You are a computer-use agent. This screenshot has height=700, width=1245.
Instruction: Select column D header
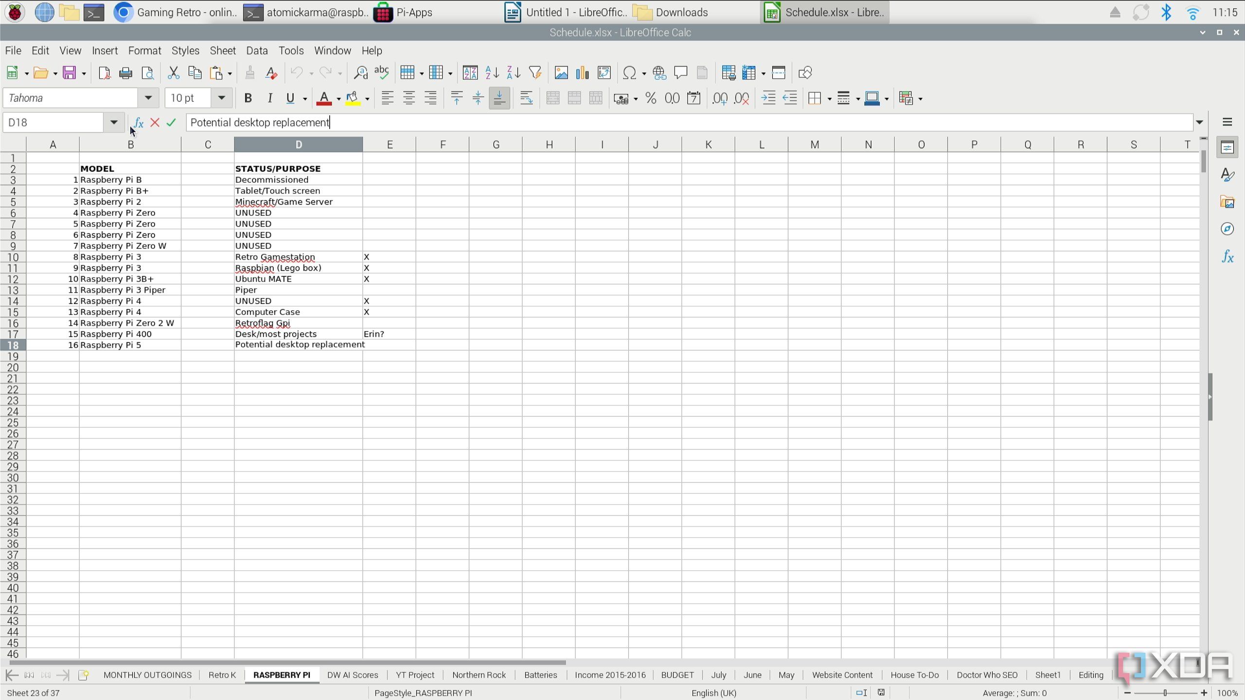tap(298, 144)
